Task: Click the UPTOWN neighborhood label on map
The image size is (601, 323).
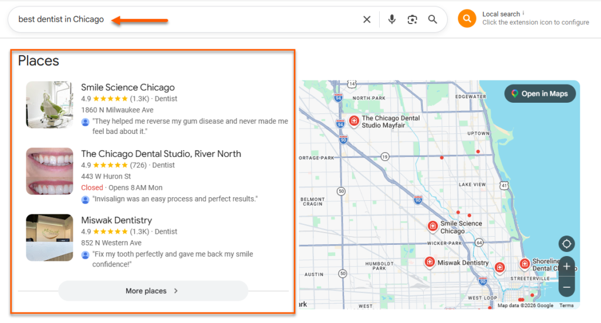Action: click(x=478, y=133)
